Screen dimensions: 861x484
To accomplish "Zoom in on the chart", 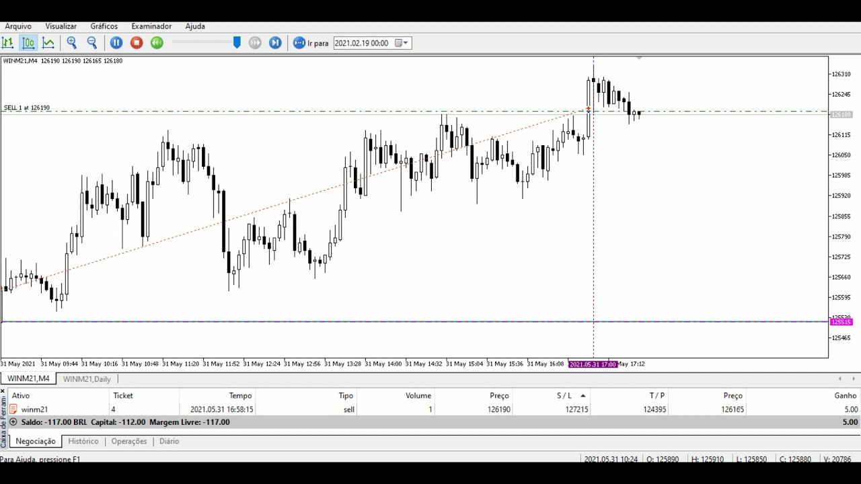I will [x=72, y=43].
